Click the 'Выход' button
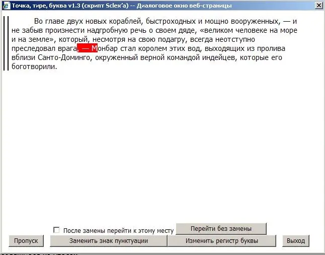Viewport: 325px width, 255px height. 296,241
